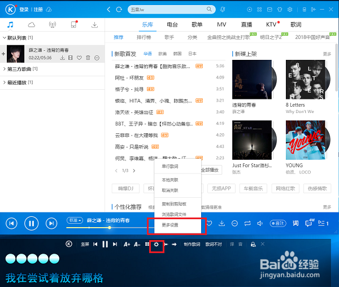This screenshot has width=339, height=287.
Task: Switch to the MV tab
Action: click(x=221, y=25)
